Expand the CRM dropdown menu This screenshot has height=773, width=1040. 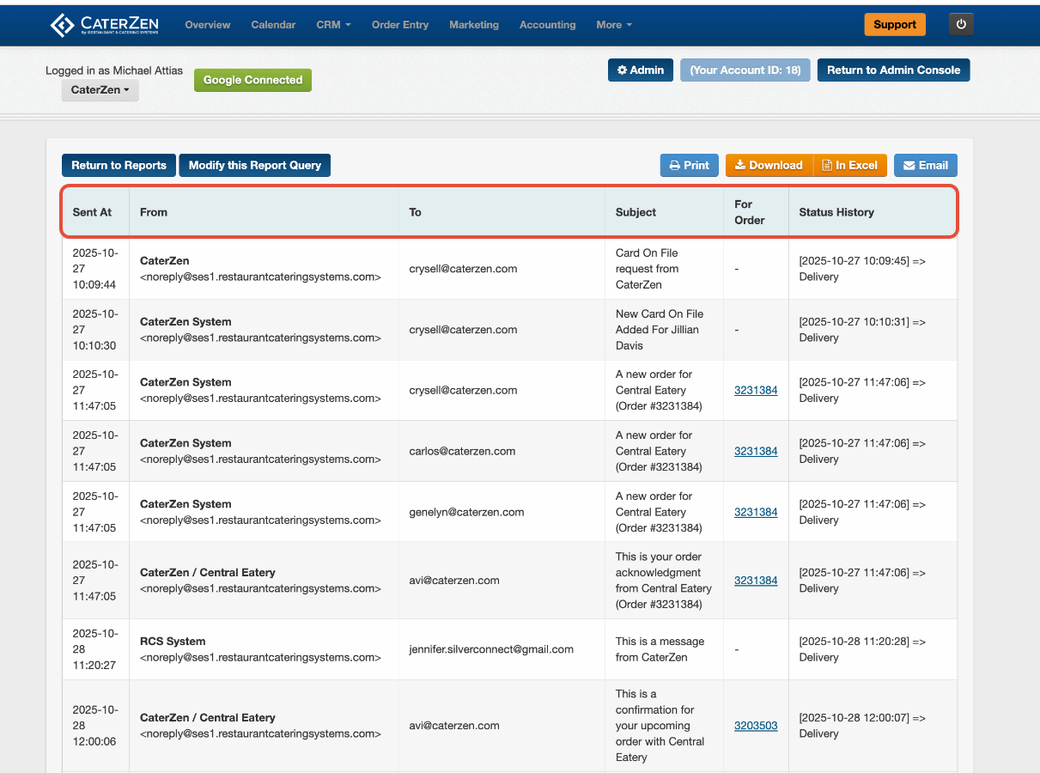(333, 25)
